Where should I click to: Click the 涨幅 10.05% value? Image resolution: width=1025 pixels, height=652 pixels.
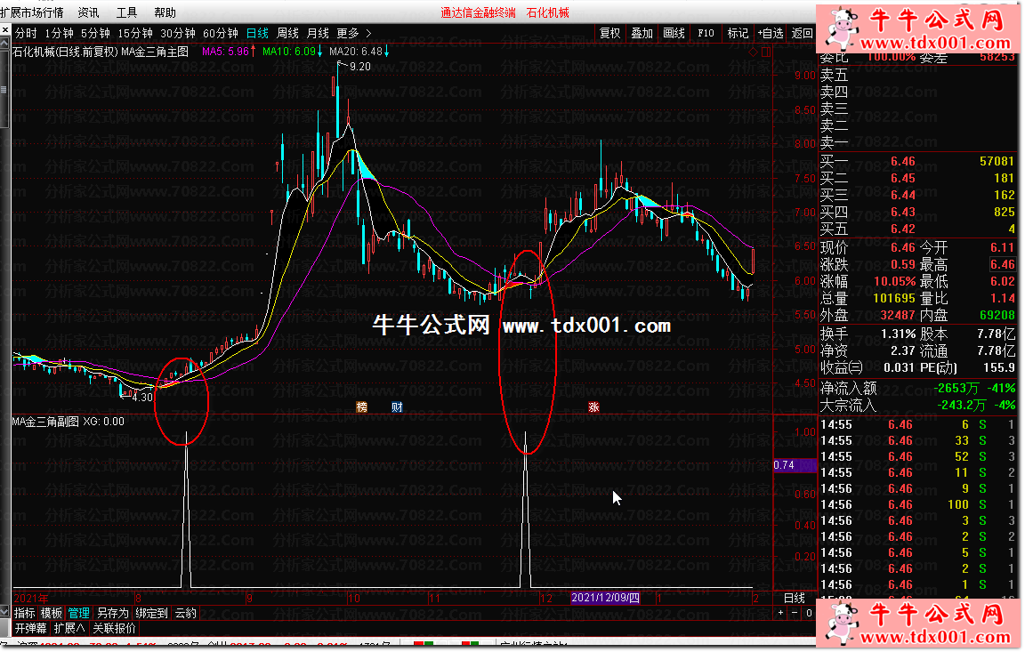pyautogui.click(x=895, y=282)
